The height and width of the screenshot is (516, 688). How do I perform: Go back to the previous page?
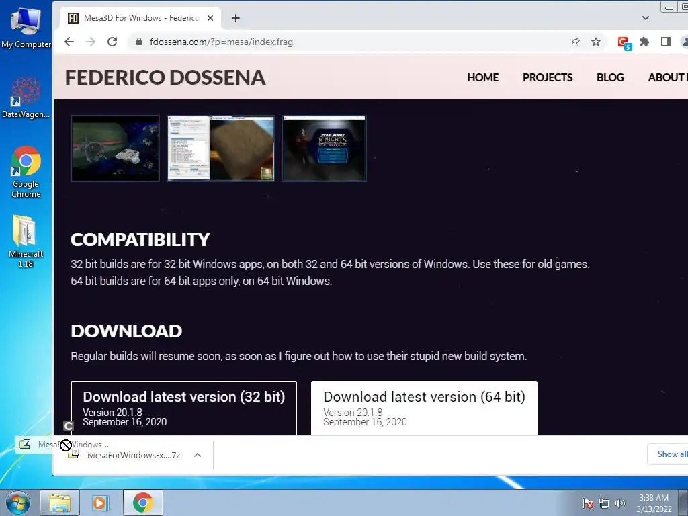[69, 42]
